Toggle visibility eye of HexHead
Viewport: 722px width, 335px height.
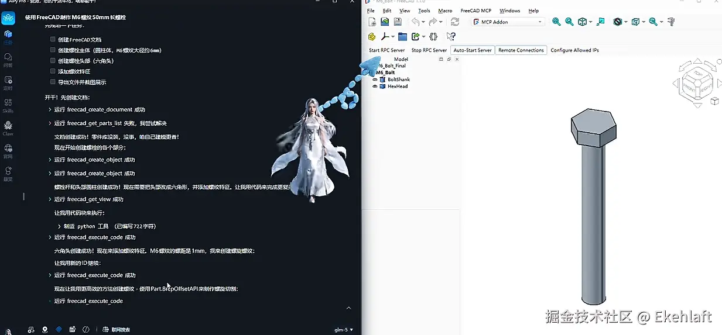375,87
